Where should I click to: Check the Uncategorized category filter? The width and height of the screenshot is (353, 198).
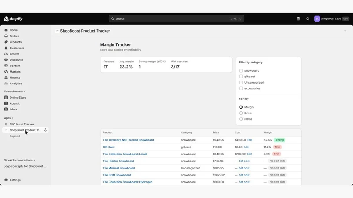tap(241, 82)
